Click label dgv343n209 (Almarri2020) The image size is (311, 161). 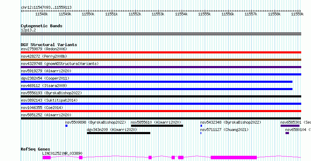click(112, 130)
